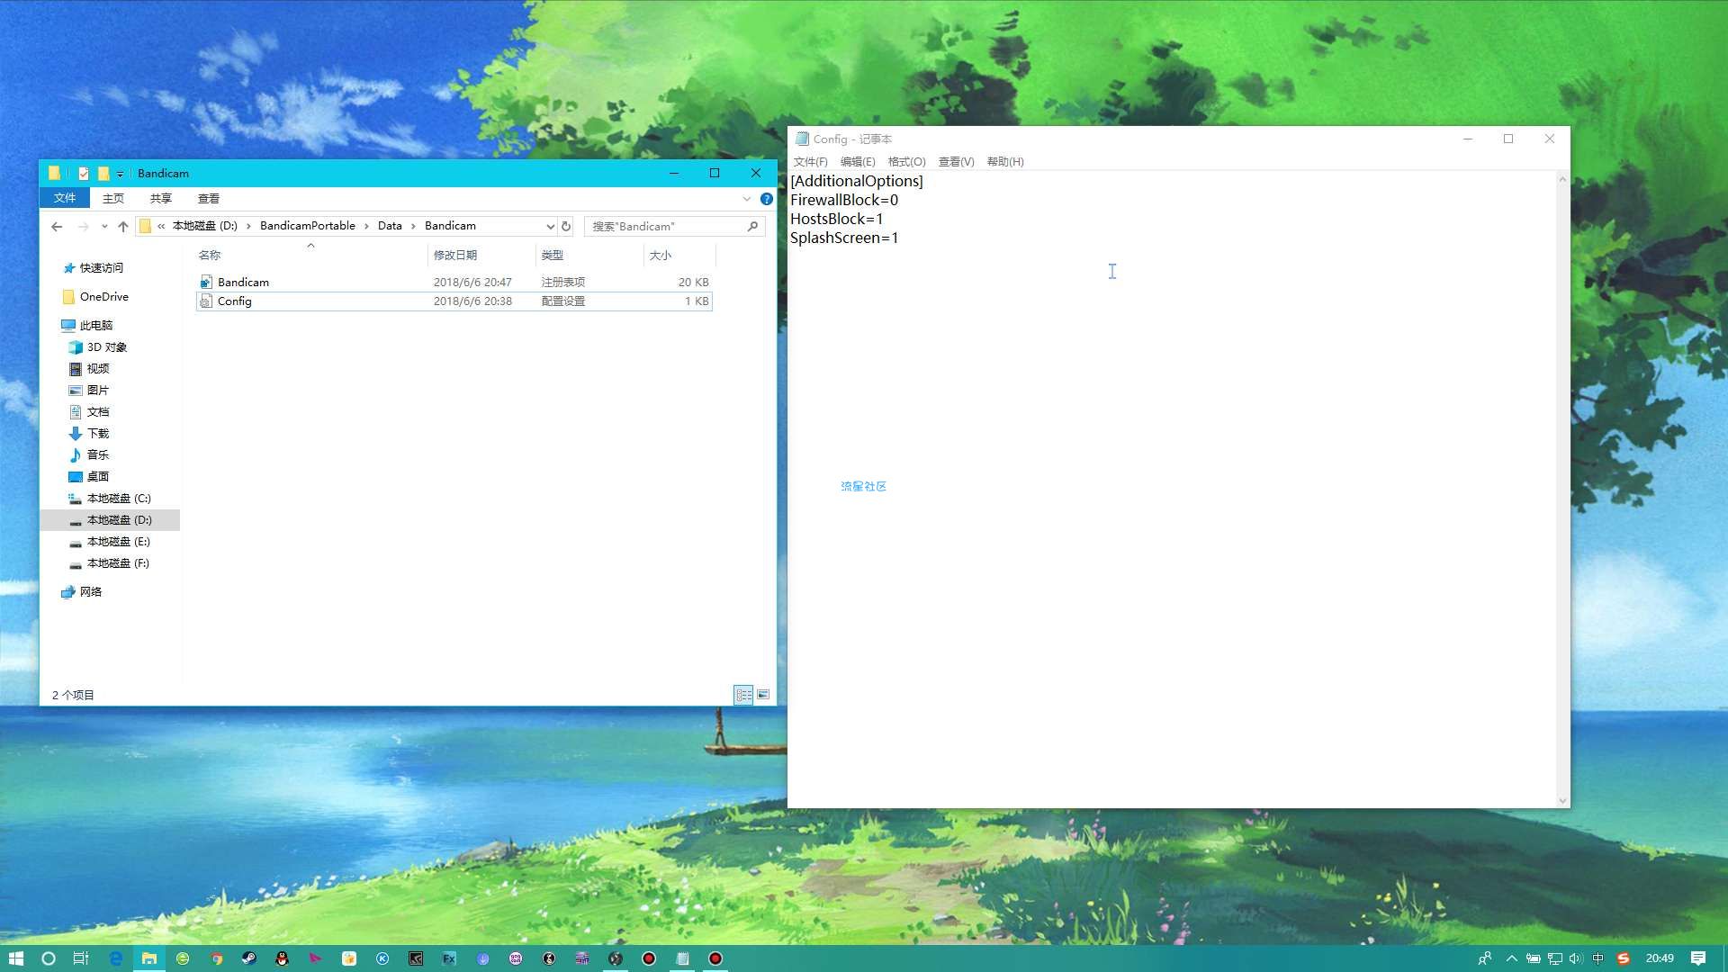Open OneDrive in navigation pane
Image resolution: width=1728 pixels, height=972 pixels.
coord(95,297)
